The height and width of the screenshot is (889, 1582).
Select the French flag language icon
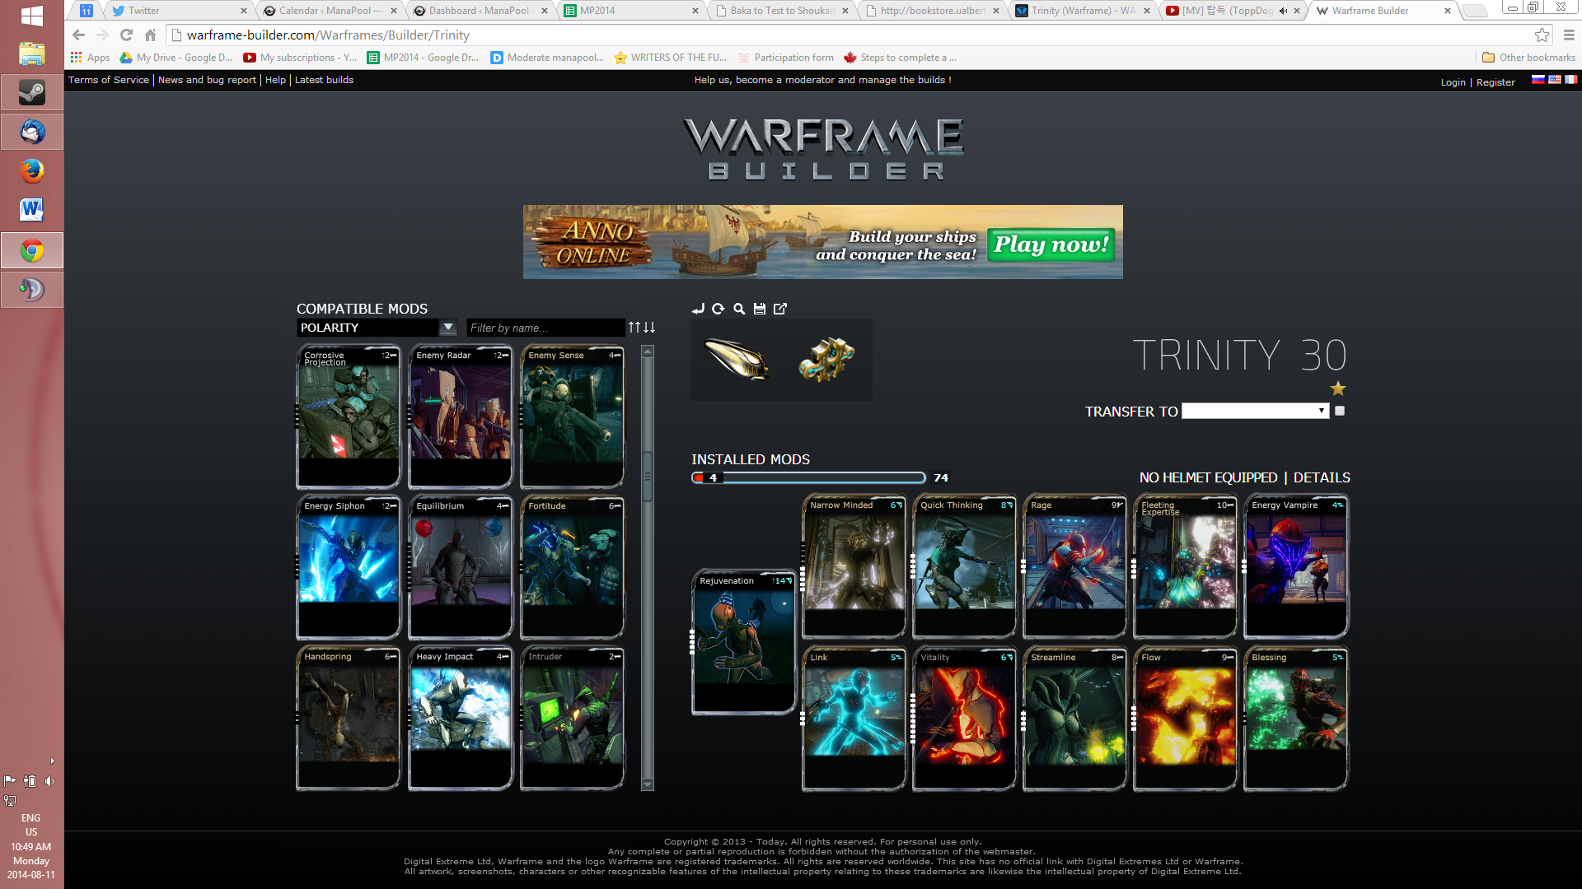[1571, 80]
